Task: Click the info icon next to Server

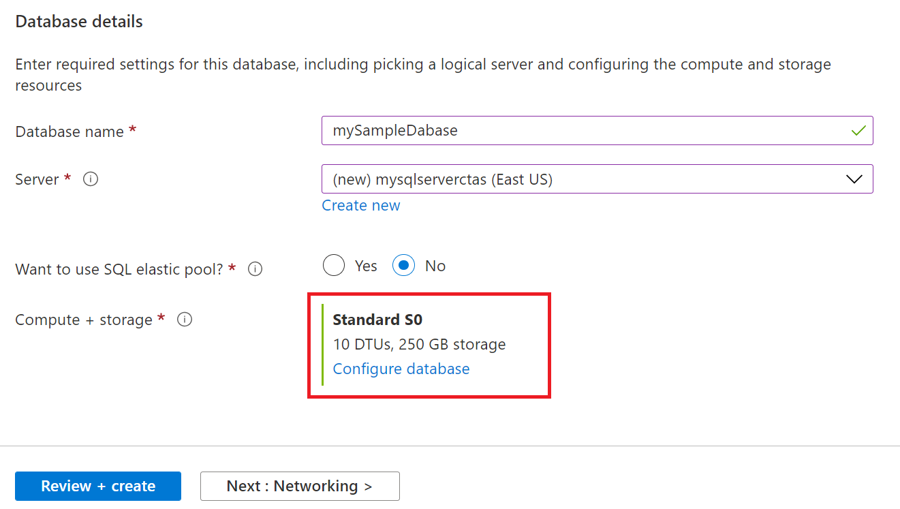Action: [90, 179]
